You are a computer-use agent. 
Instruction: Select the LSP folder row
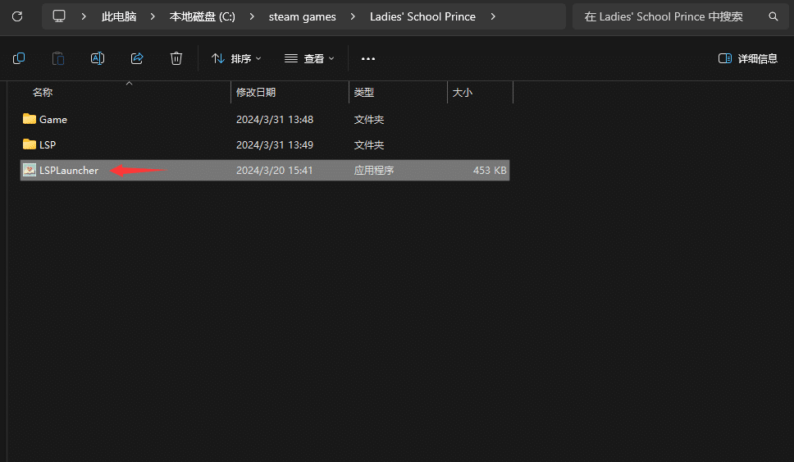click(x=265, y=145)
